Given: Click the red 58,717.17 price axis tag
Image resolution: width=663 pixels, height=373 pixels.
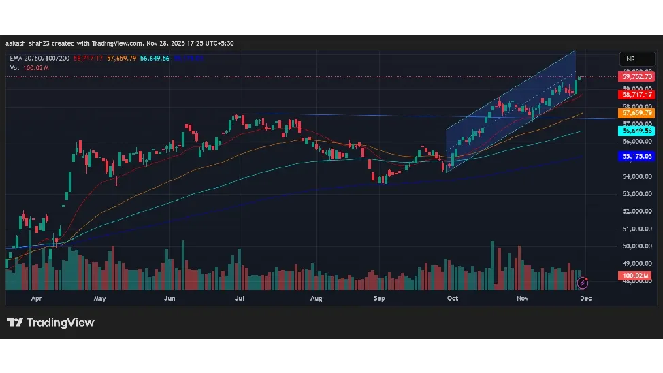Looking at the screenshot, I should (x=637, y=95).
